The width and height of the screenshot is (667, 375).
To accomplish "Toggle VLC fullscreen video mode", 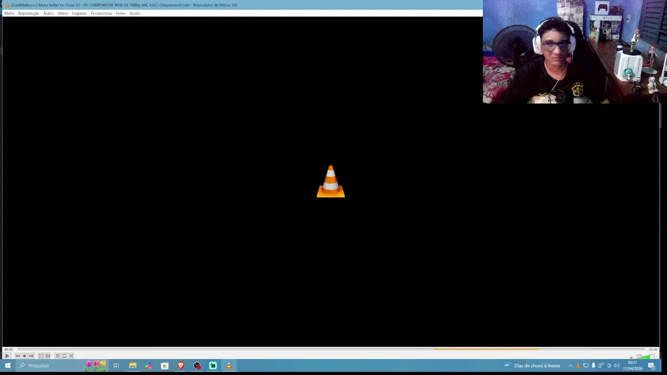I will coord(41,356).
